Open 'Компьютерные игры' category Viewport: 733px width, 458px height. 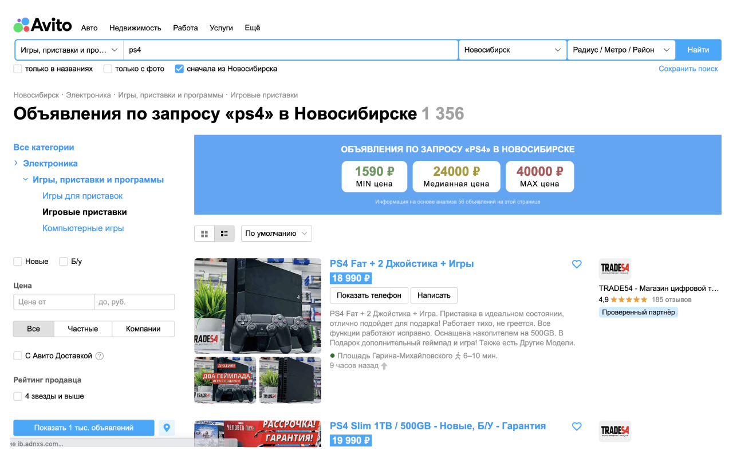[x=83, y=228]
